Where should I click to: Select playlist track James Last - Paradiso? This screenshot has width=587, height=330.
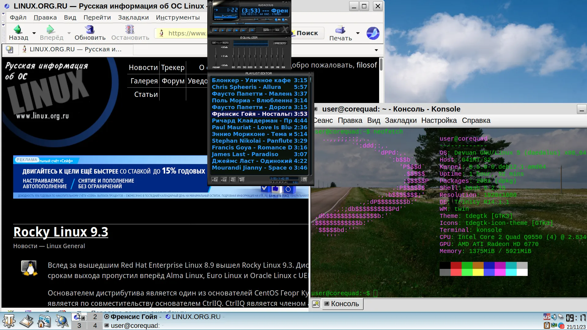point(260,154)
